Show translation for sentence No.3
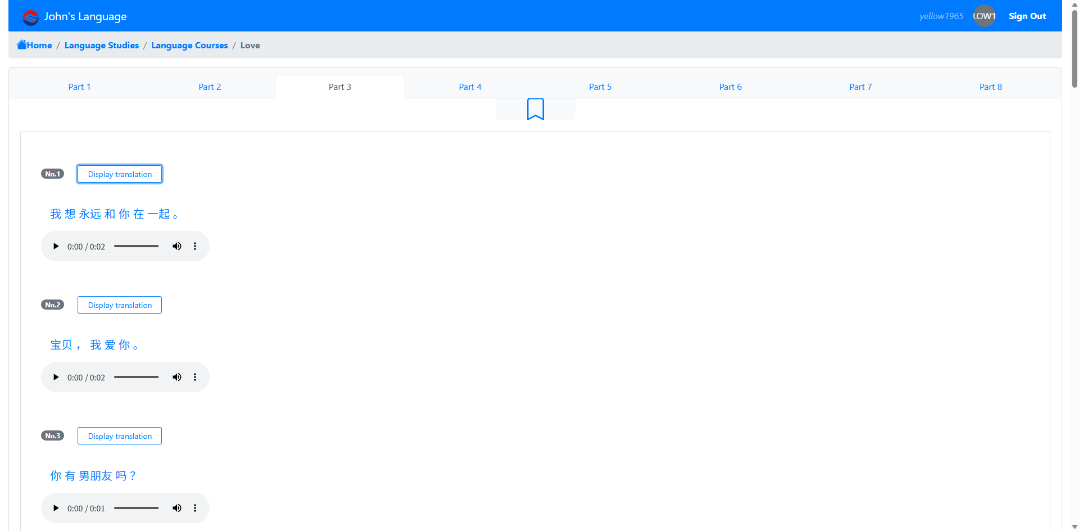The height and width of the screenshot is (531, 1079). tap(120, 436)
